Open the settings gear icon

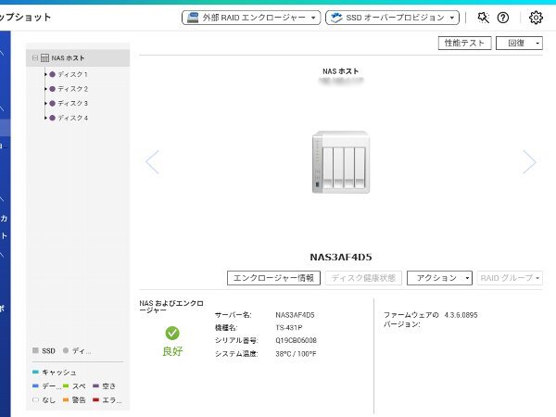point(536,18)
